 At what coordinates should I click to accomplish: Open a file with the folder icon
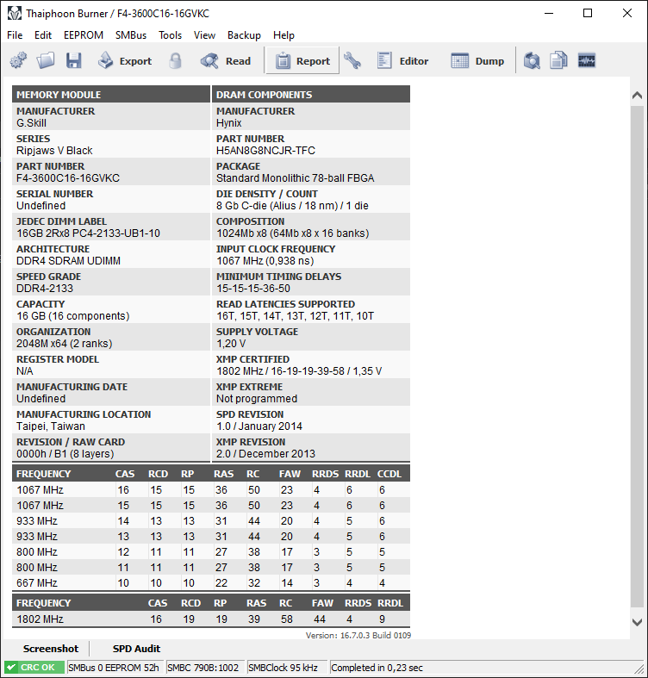46,60
